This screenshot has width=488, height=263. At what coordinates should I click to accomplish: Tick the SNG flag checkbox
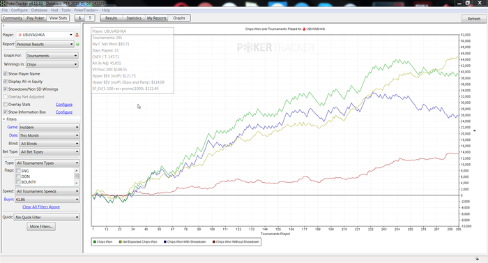click(x=18, y=171)
